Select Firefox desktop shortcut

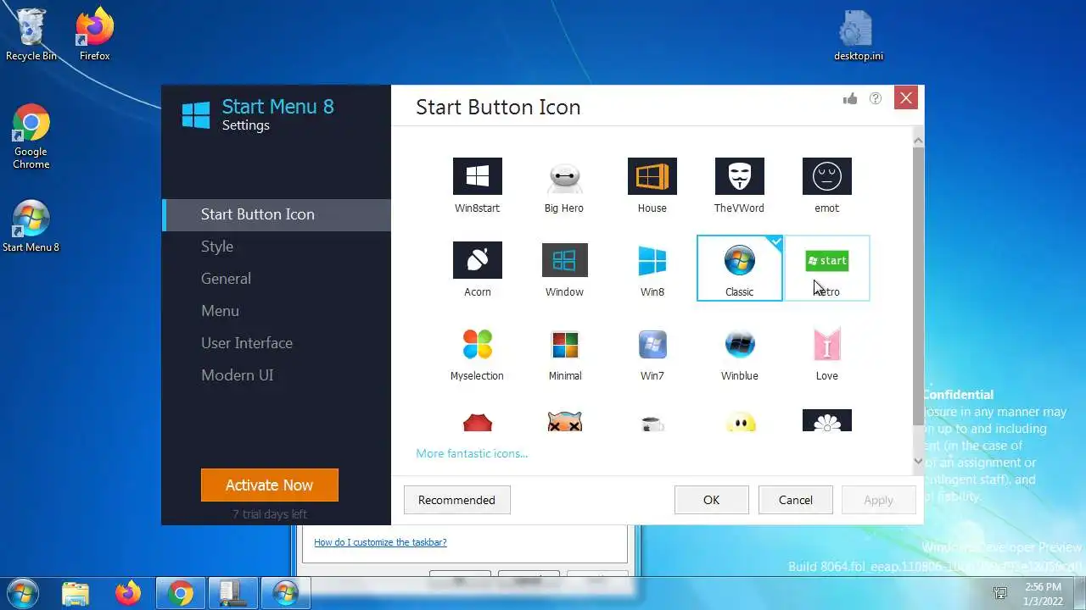[95, 36]
